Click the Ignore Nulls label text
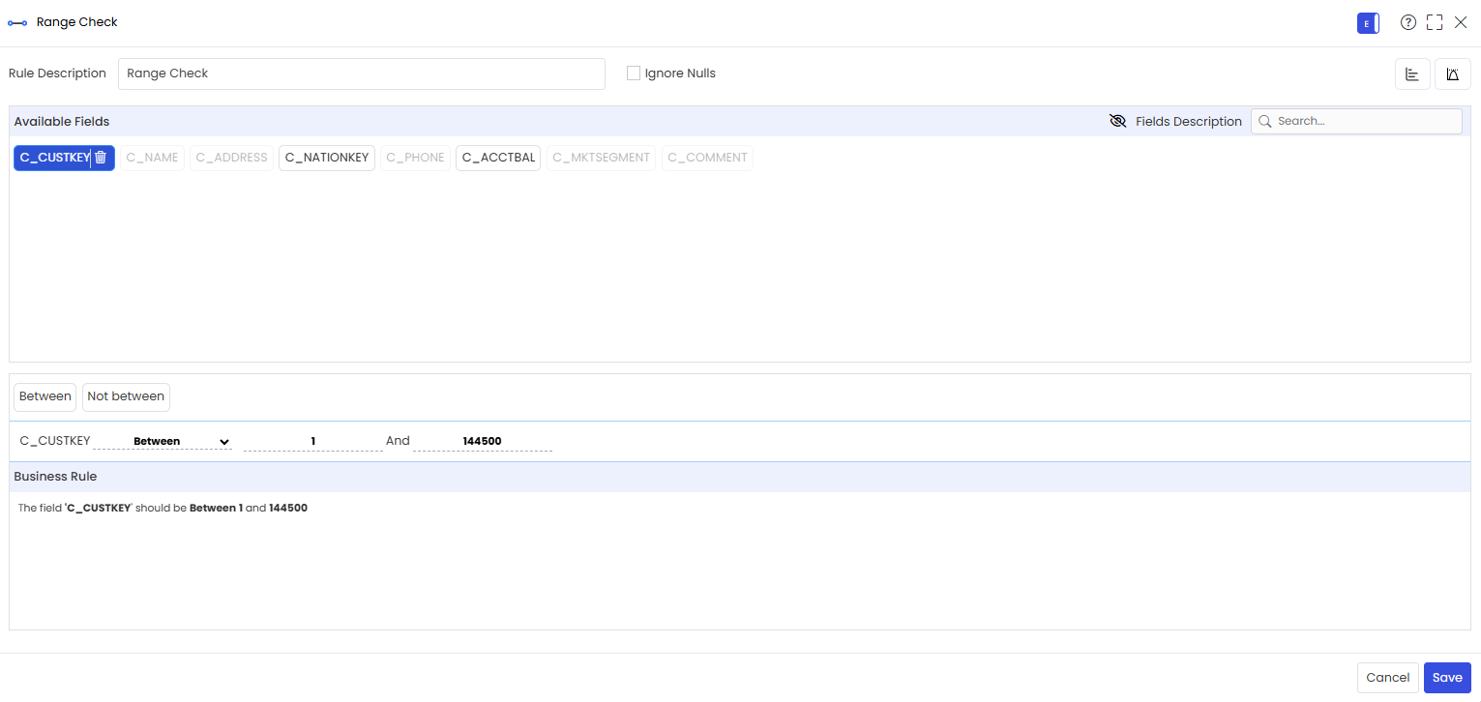1481x702 pixels. 680,73
